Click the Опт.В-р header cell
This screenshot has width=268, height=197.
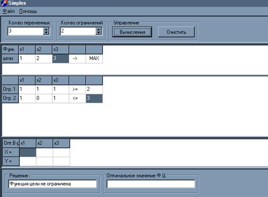pyautogui.click(x=11, y=143)
